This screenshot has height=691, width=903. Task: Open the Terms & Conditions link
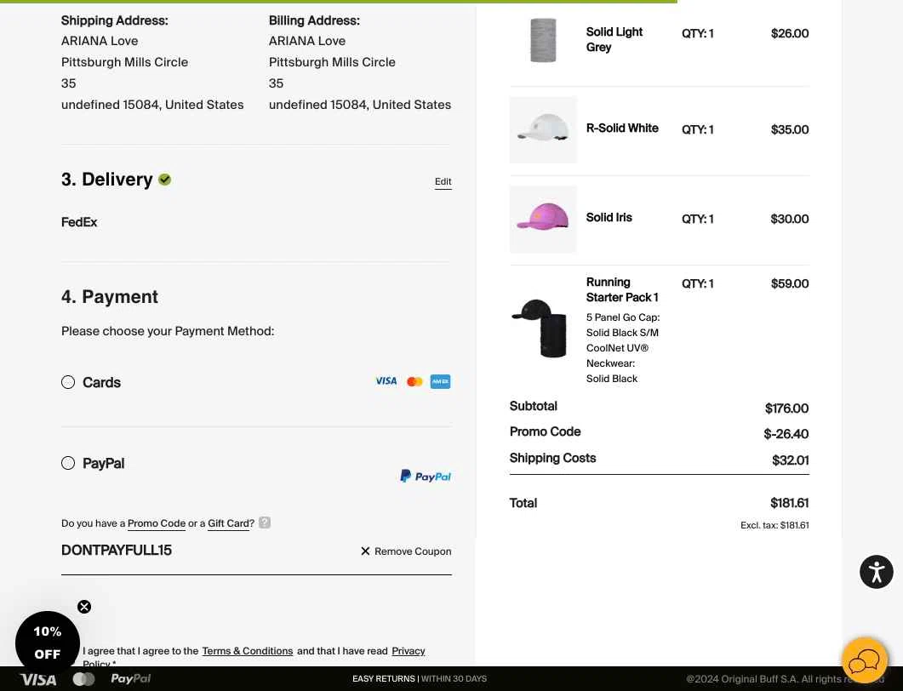(x=248, y=651)
